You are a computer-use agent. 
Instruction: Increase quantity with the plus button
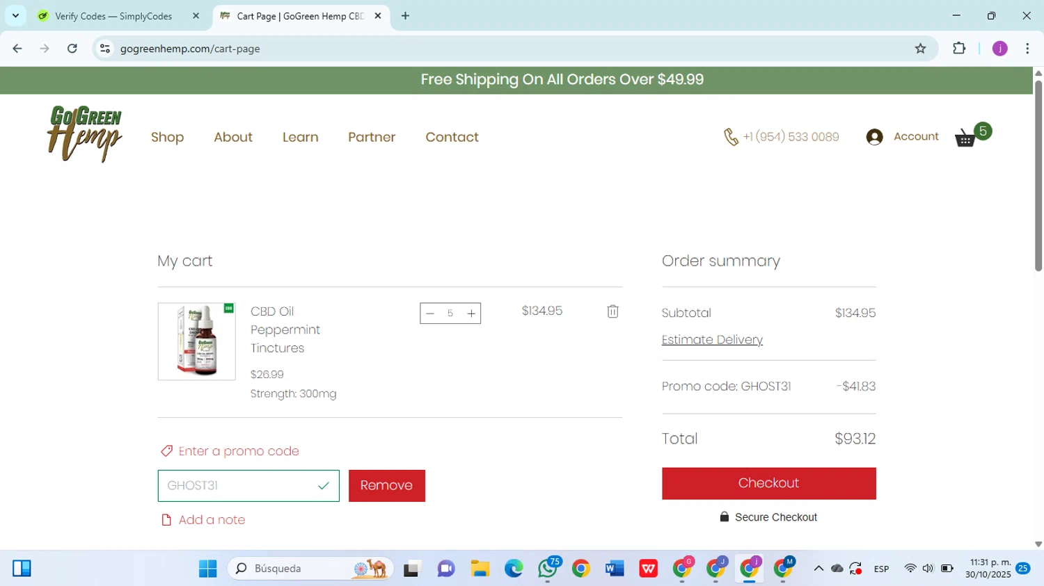click(471, 314)
